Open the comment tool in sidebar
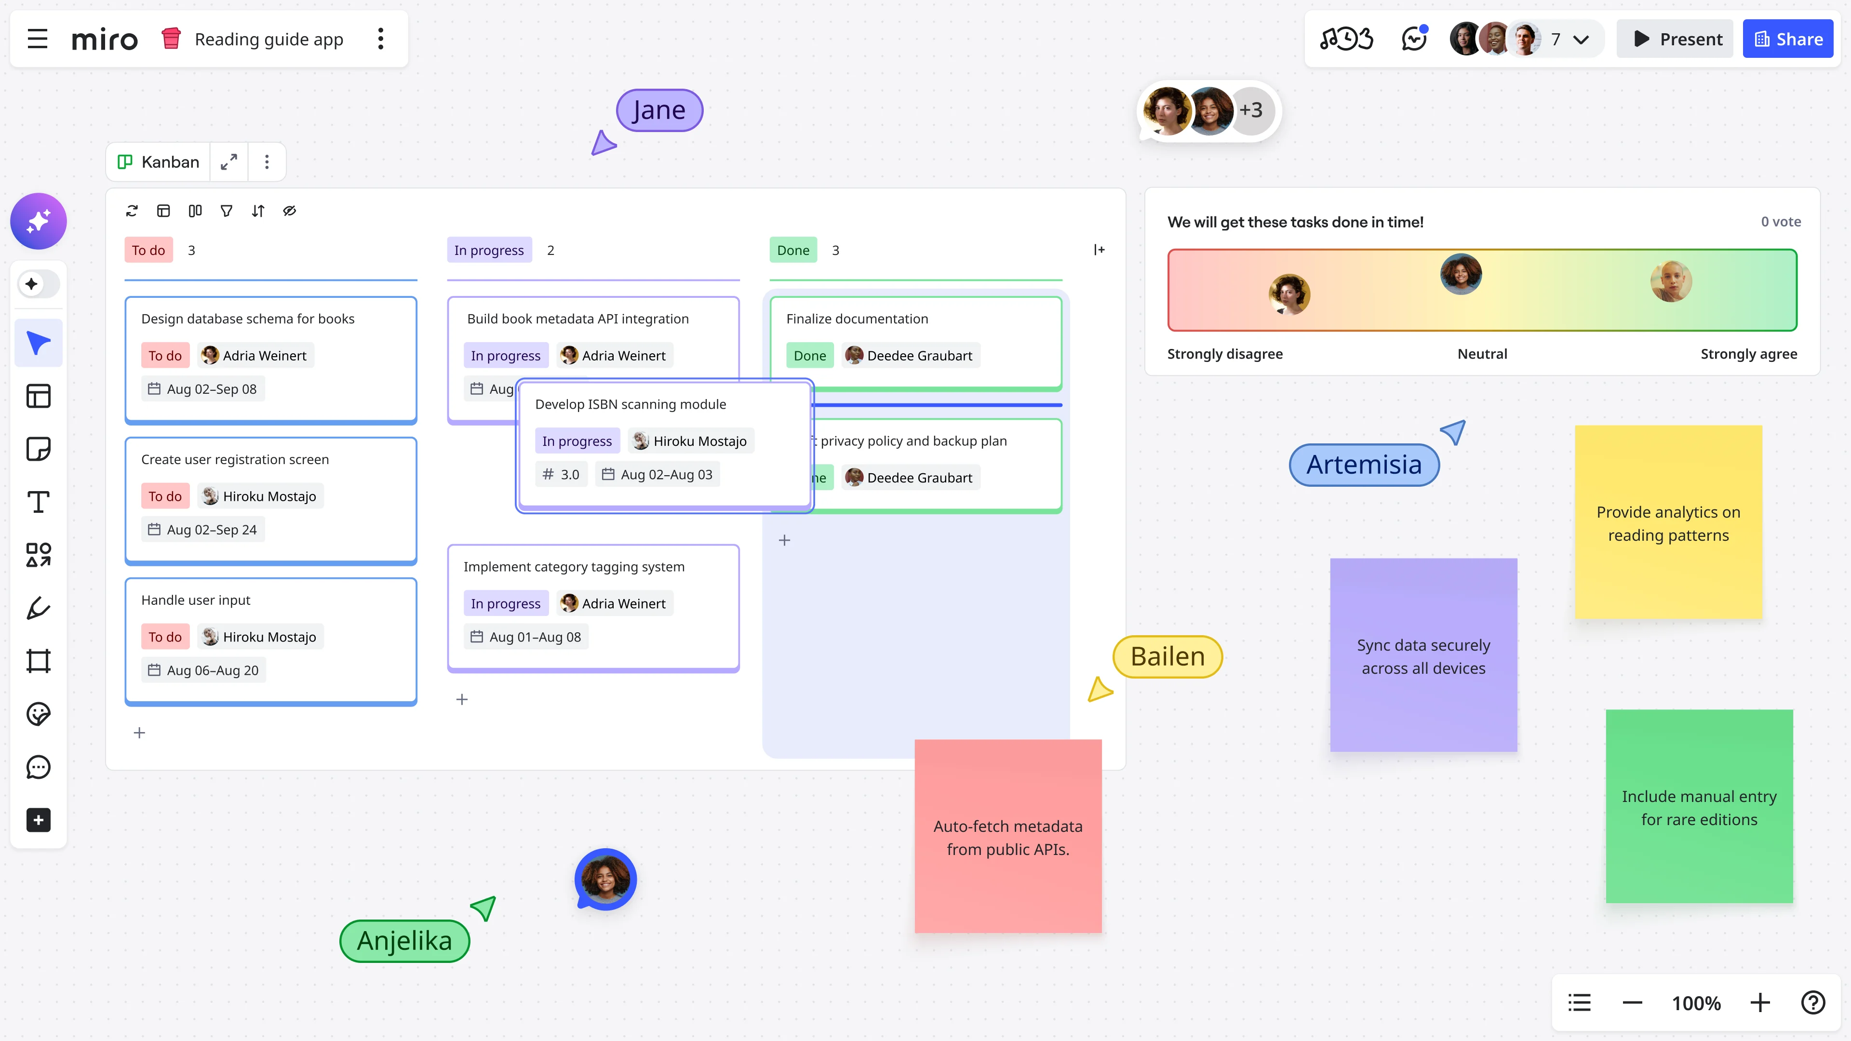Image resolution: width=1851 pixels, height=1041 pixels. click(38, 767)
